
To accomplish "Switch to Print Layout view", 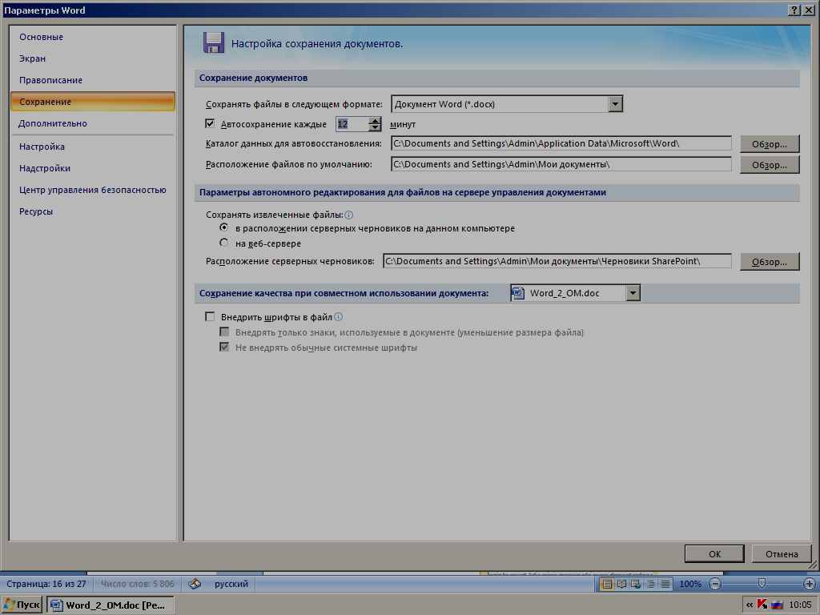I will coord(607,584).
